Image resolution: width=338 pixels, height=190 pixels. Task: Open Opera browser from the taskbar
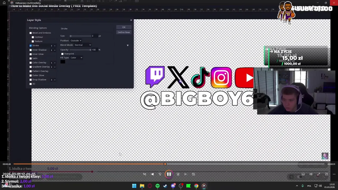[x=150, y=186]
